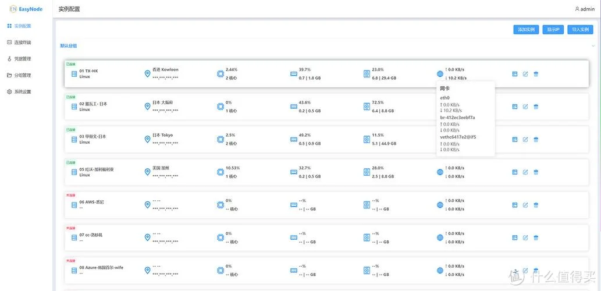Open terminal icon for 06 AWS
The height and width of the screenshot is (291, 601).
[515, 205]
